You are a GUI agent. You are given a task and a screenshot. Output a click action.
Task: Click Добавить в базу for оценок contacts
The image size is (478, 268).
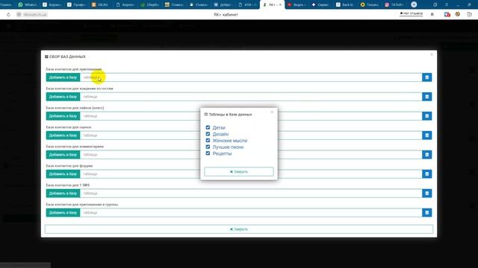(x=63, y=135)
